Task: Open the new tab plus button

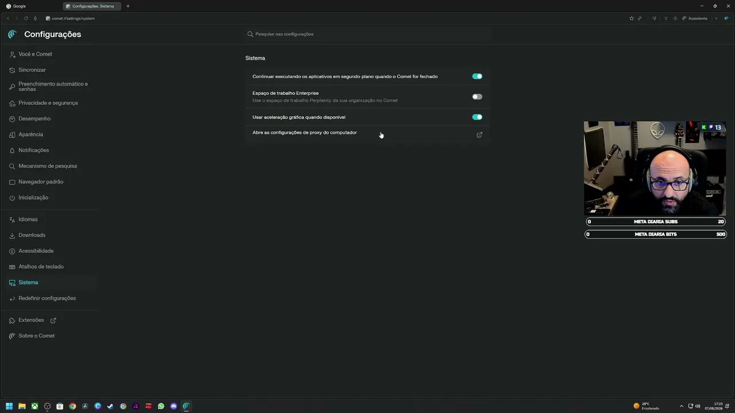Action: [x=128, y=6]
